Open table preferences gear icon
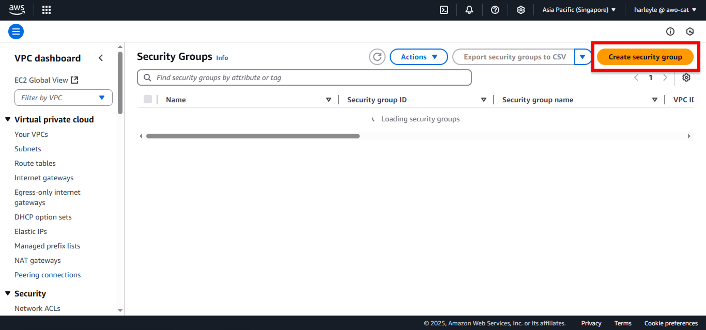The height and width of the screenshot is (330, 706). click(x=686, y=77)
